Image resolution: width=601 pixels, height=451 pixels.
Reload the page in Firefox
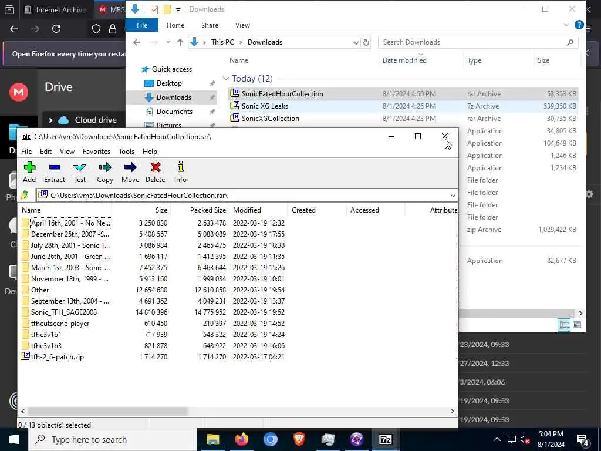click(x=56, y=29)
